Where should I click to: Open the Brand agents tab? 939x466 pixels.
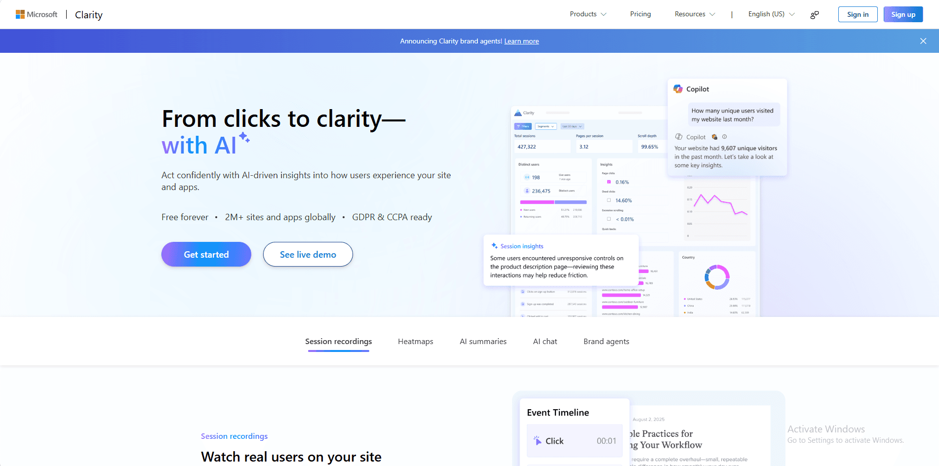pyautogui.click(x=606, y=342)
